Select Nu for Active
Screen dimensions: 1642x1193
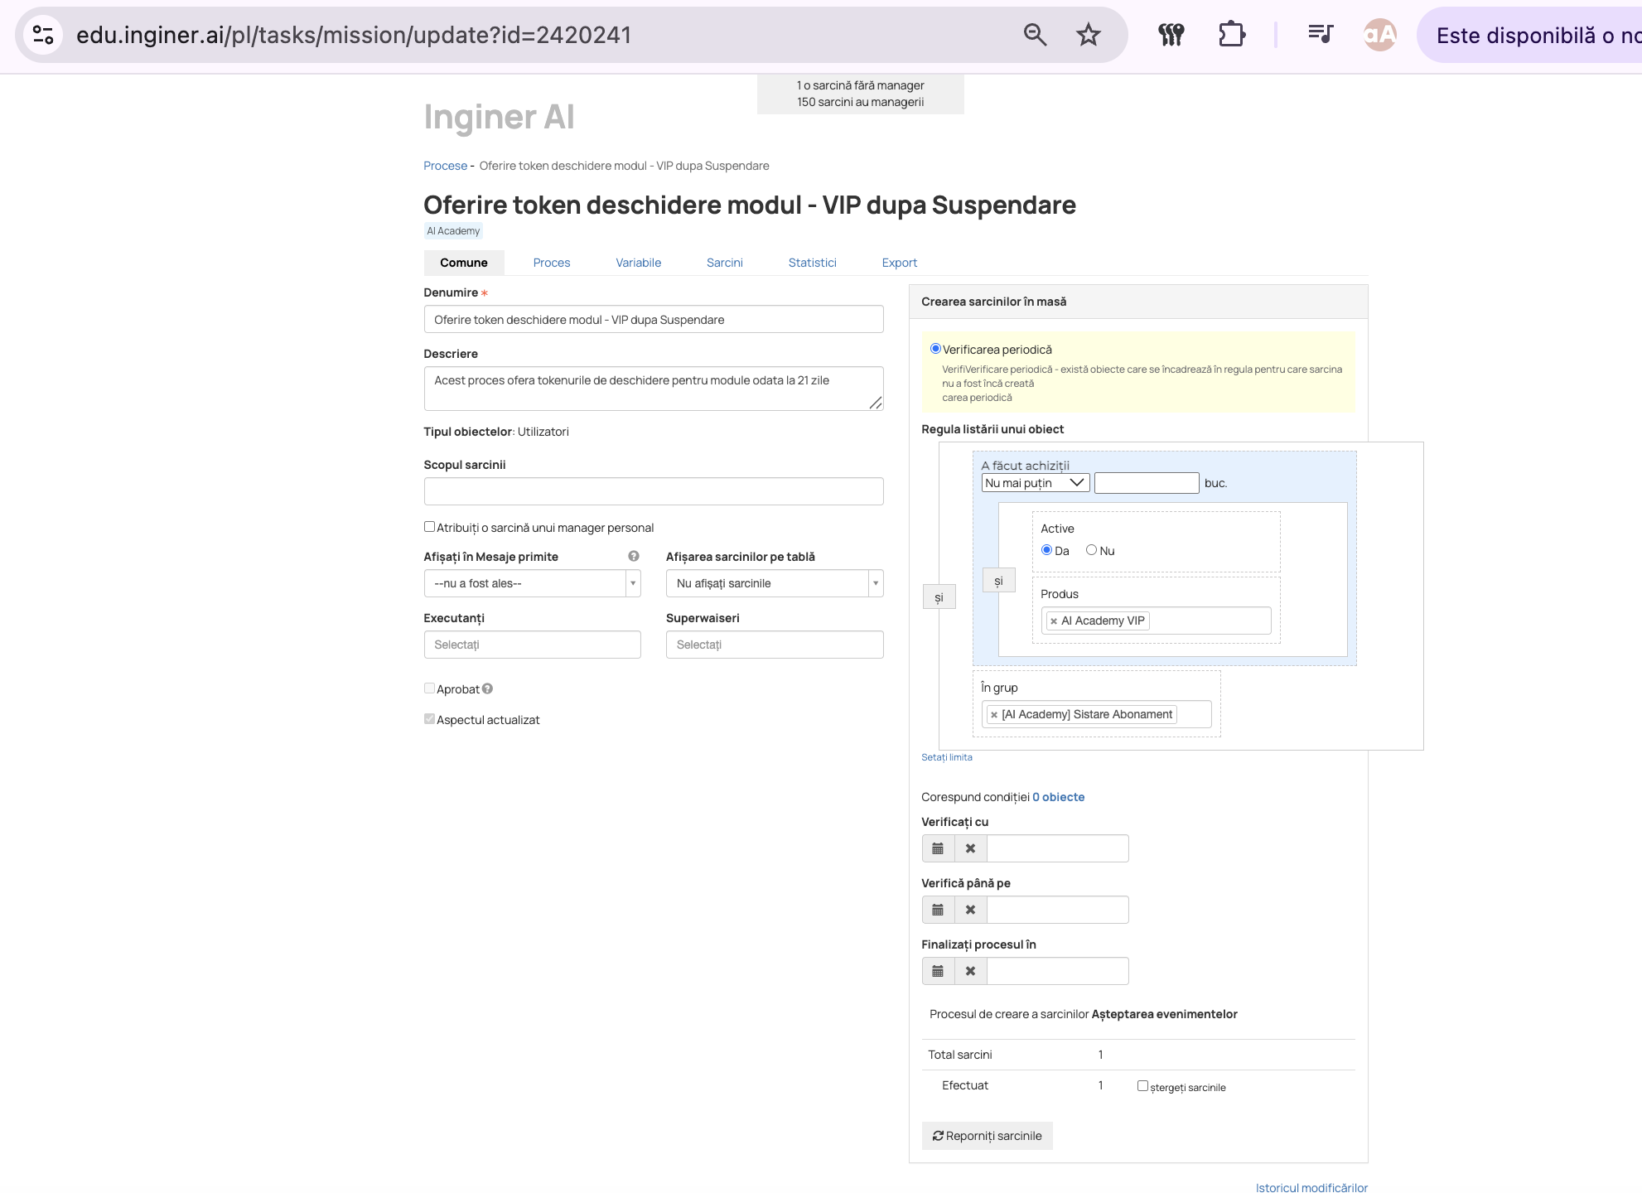[x=1091, y=550]
